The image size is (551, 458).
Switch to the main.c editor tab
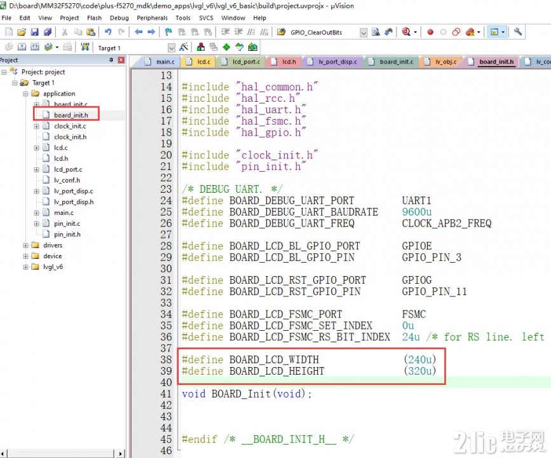click(160, 62)
